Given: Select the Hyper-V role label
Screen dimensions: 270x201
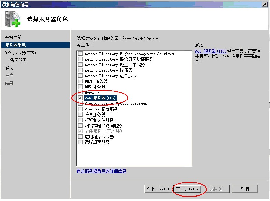Looking at the screenshot, I should 92,92.
